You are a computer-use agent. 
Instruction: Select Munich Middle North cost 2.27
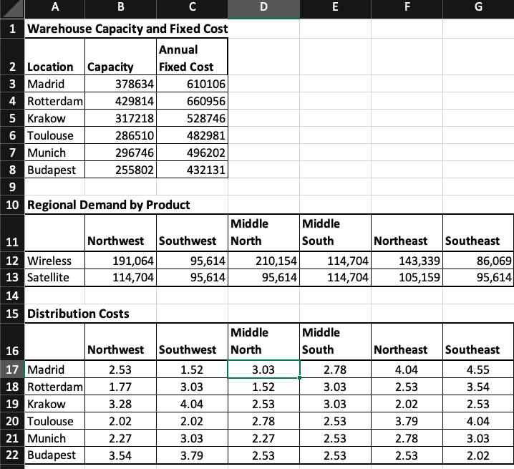click(x=263, y=438)
